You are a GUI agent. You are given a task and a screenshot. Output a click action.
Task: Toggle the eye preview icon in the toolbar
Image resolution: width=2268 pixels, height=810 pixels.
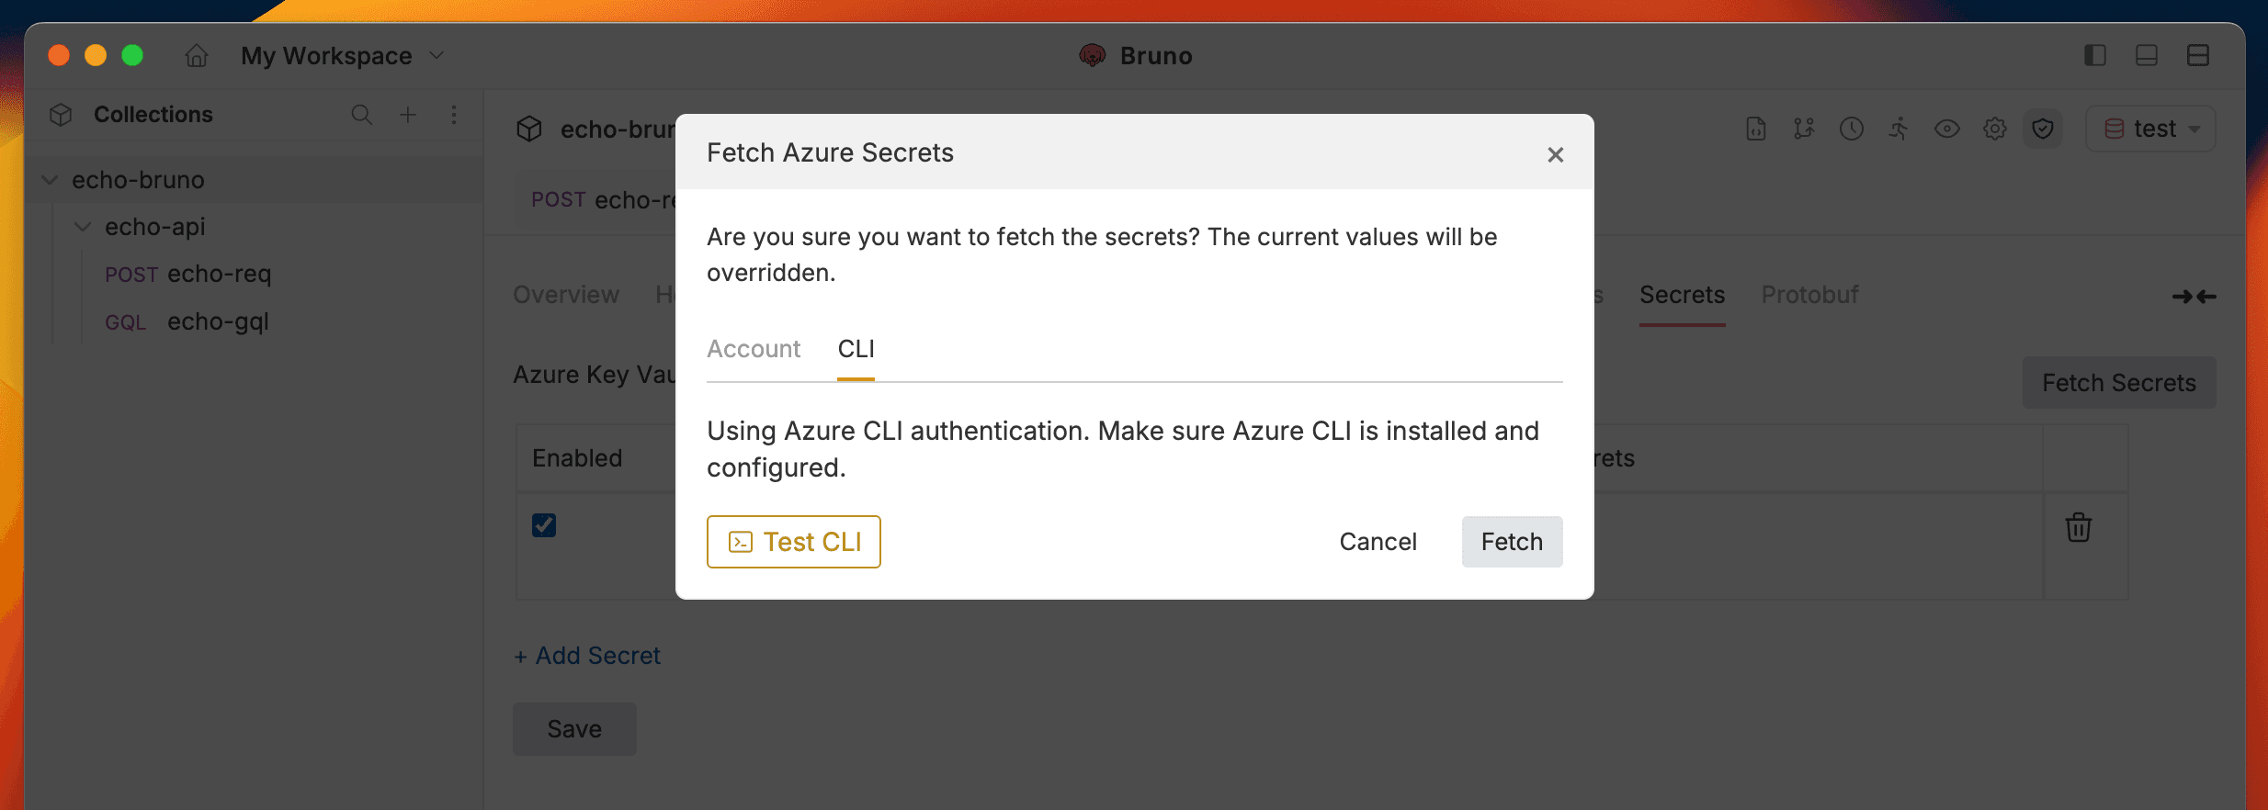pyautogui.click(x=1946, y=129)
